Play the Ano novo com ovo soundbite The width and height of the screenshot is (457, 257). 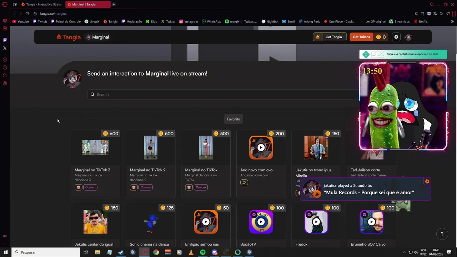tap(261, 147)
